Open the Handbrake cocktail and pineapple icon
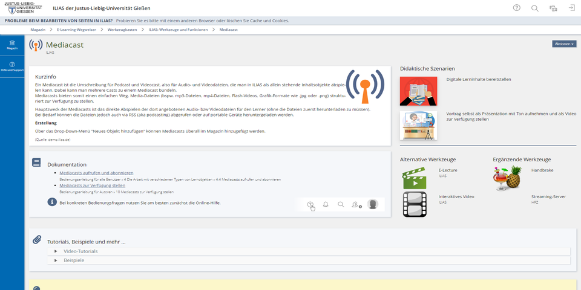 click(x=507, y=178)
